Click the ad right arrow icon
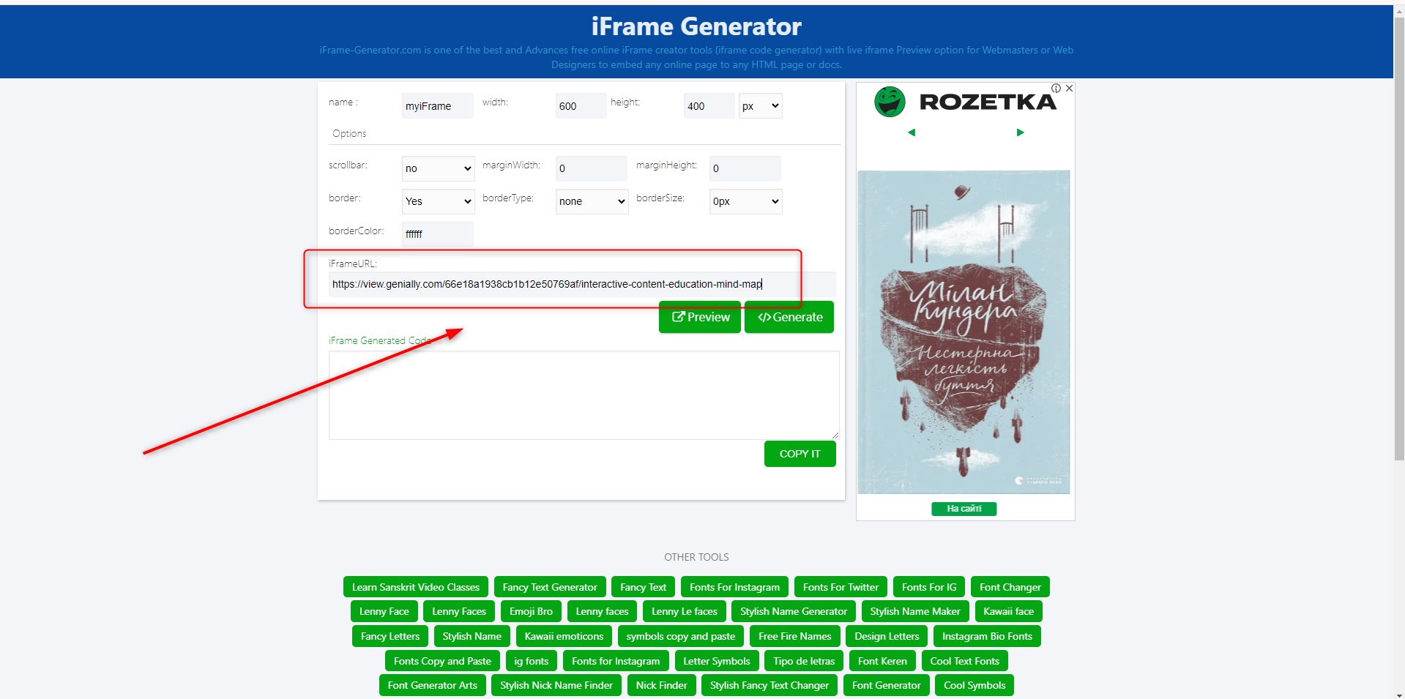Screen dimensions: 1405x699 1020,132
